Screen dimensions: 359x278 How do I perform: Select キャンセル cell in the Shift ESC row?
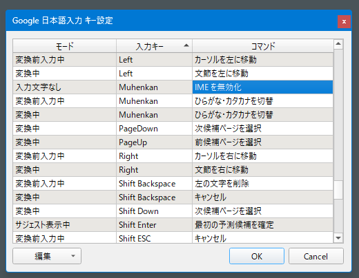262,237
